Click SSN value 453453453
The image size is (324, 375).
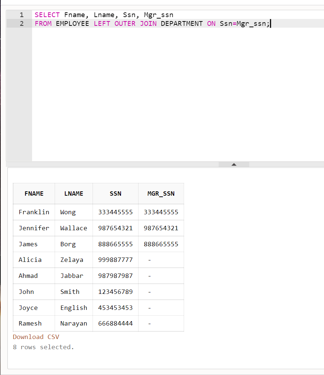[x=116, y=308]
